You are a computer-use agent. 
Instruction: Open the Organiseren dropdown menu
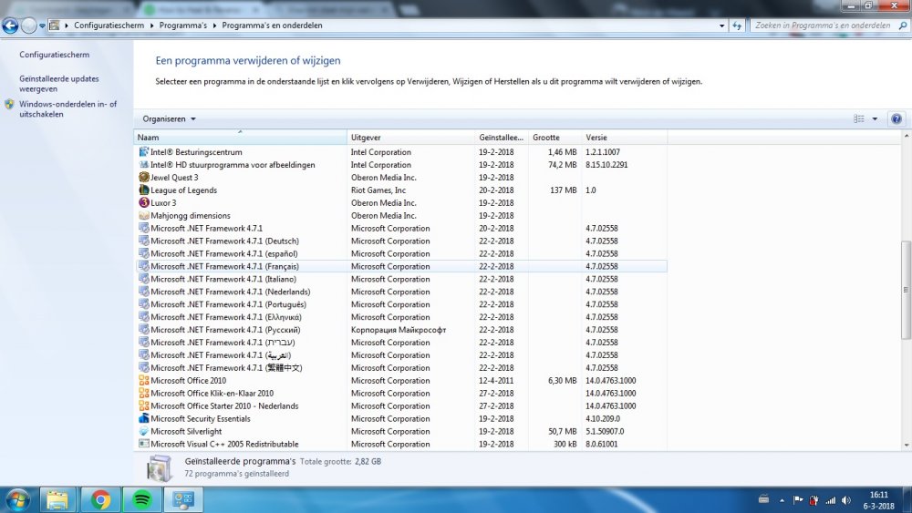[170, 119]
